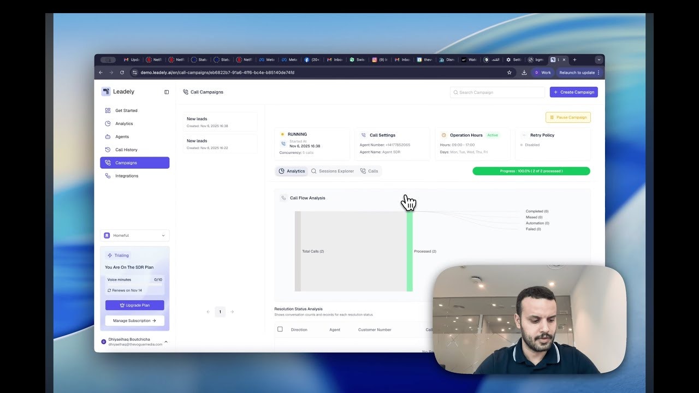The width and height of the screenshot is (699, 393).
Task: Click the Call Settings phone icon
Action: click(364, 135)
